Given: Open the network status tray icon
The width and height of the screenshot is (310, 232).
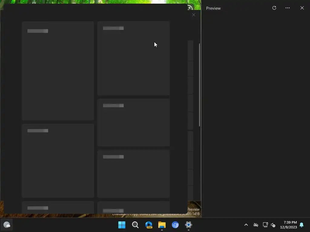Looking at the screenshot, I should pos(265,225).
